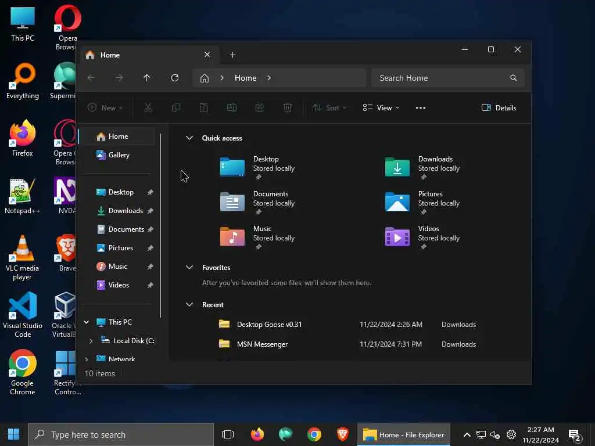
Task: Open the Sort dropdown menu
Action: pyautogui.click(x=329, y=107)
